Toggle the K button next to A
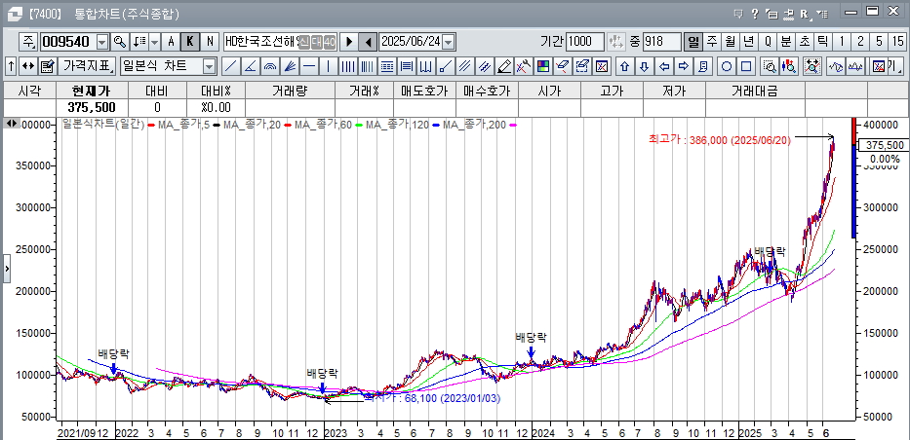Viewport: 910px width, 440px height. point(190,42)
